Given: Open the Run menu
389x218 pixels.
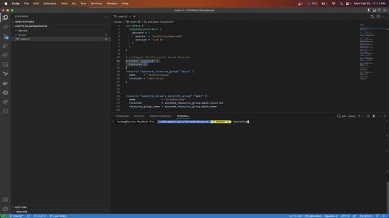Looking at the screenshot, I should (x=83, y=4).
